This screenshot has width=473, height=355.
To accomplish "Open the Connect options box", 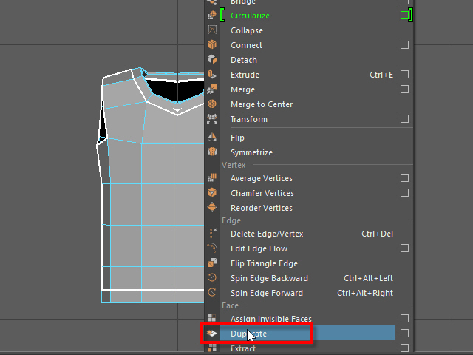I will click(404, 45).
